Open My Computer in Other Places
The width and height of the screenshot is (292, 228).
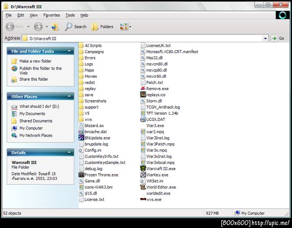pos(31,128)
